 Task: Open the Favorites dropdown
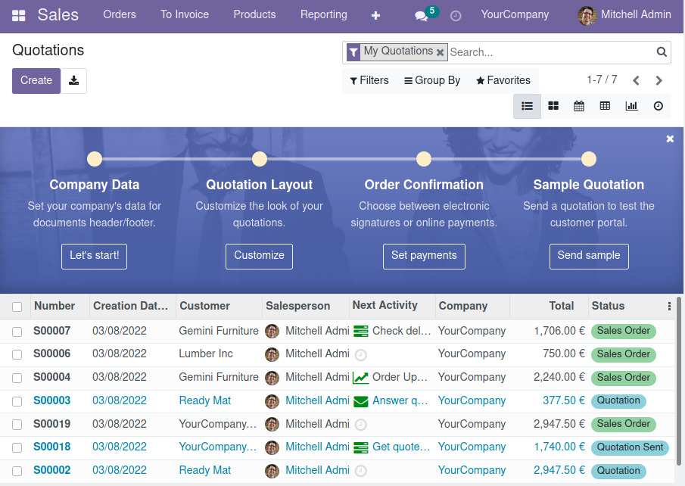(503, 80)
